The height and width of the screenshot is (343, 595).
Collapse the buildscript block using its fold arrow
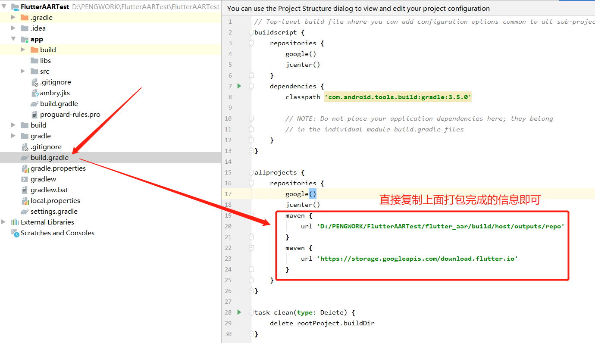click(251, 32)
